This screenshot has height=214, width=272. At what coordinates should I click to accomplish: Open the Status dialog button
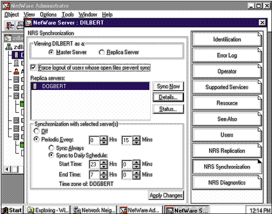click(168, 109)
